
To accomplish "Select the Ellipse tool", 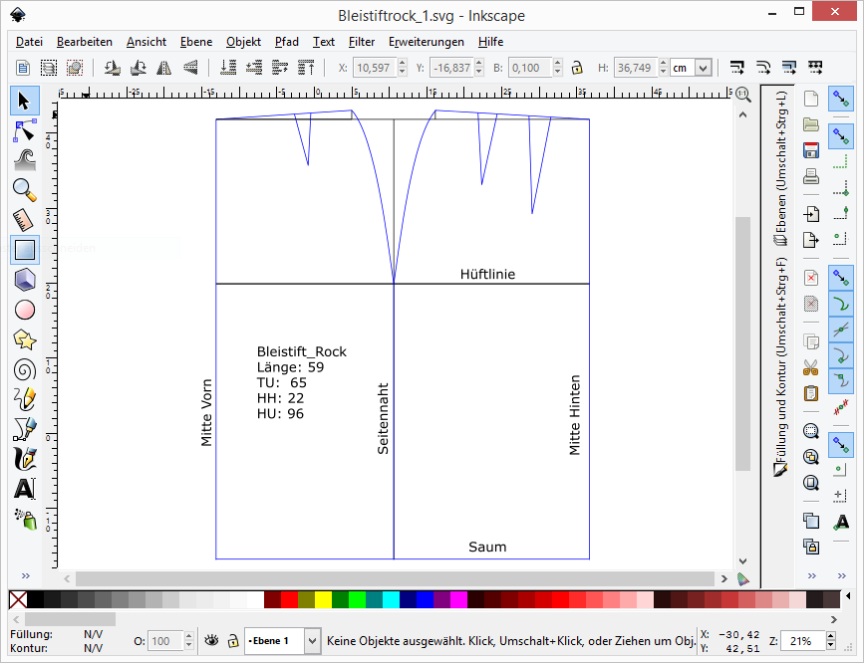I will pos(25,310).
